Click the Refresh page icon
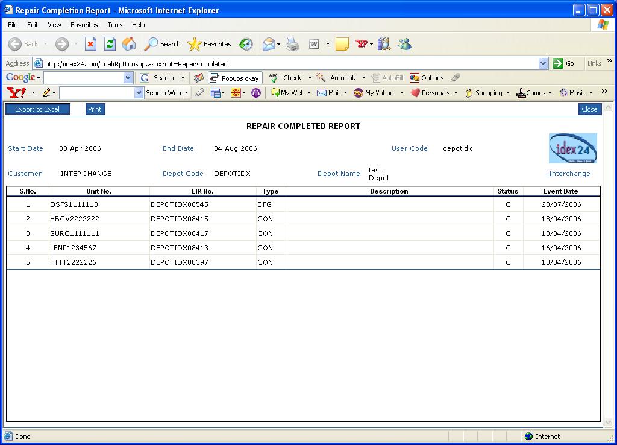 (110, 44)
